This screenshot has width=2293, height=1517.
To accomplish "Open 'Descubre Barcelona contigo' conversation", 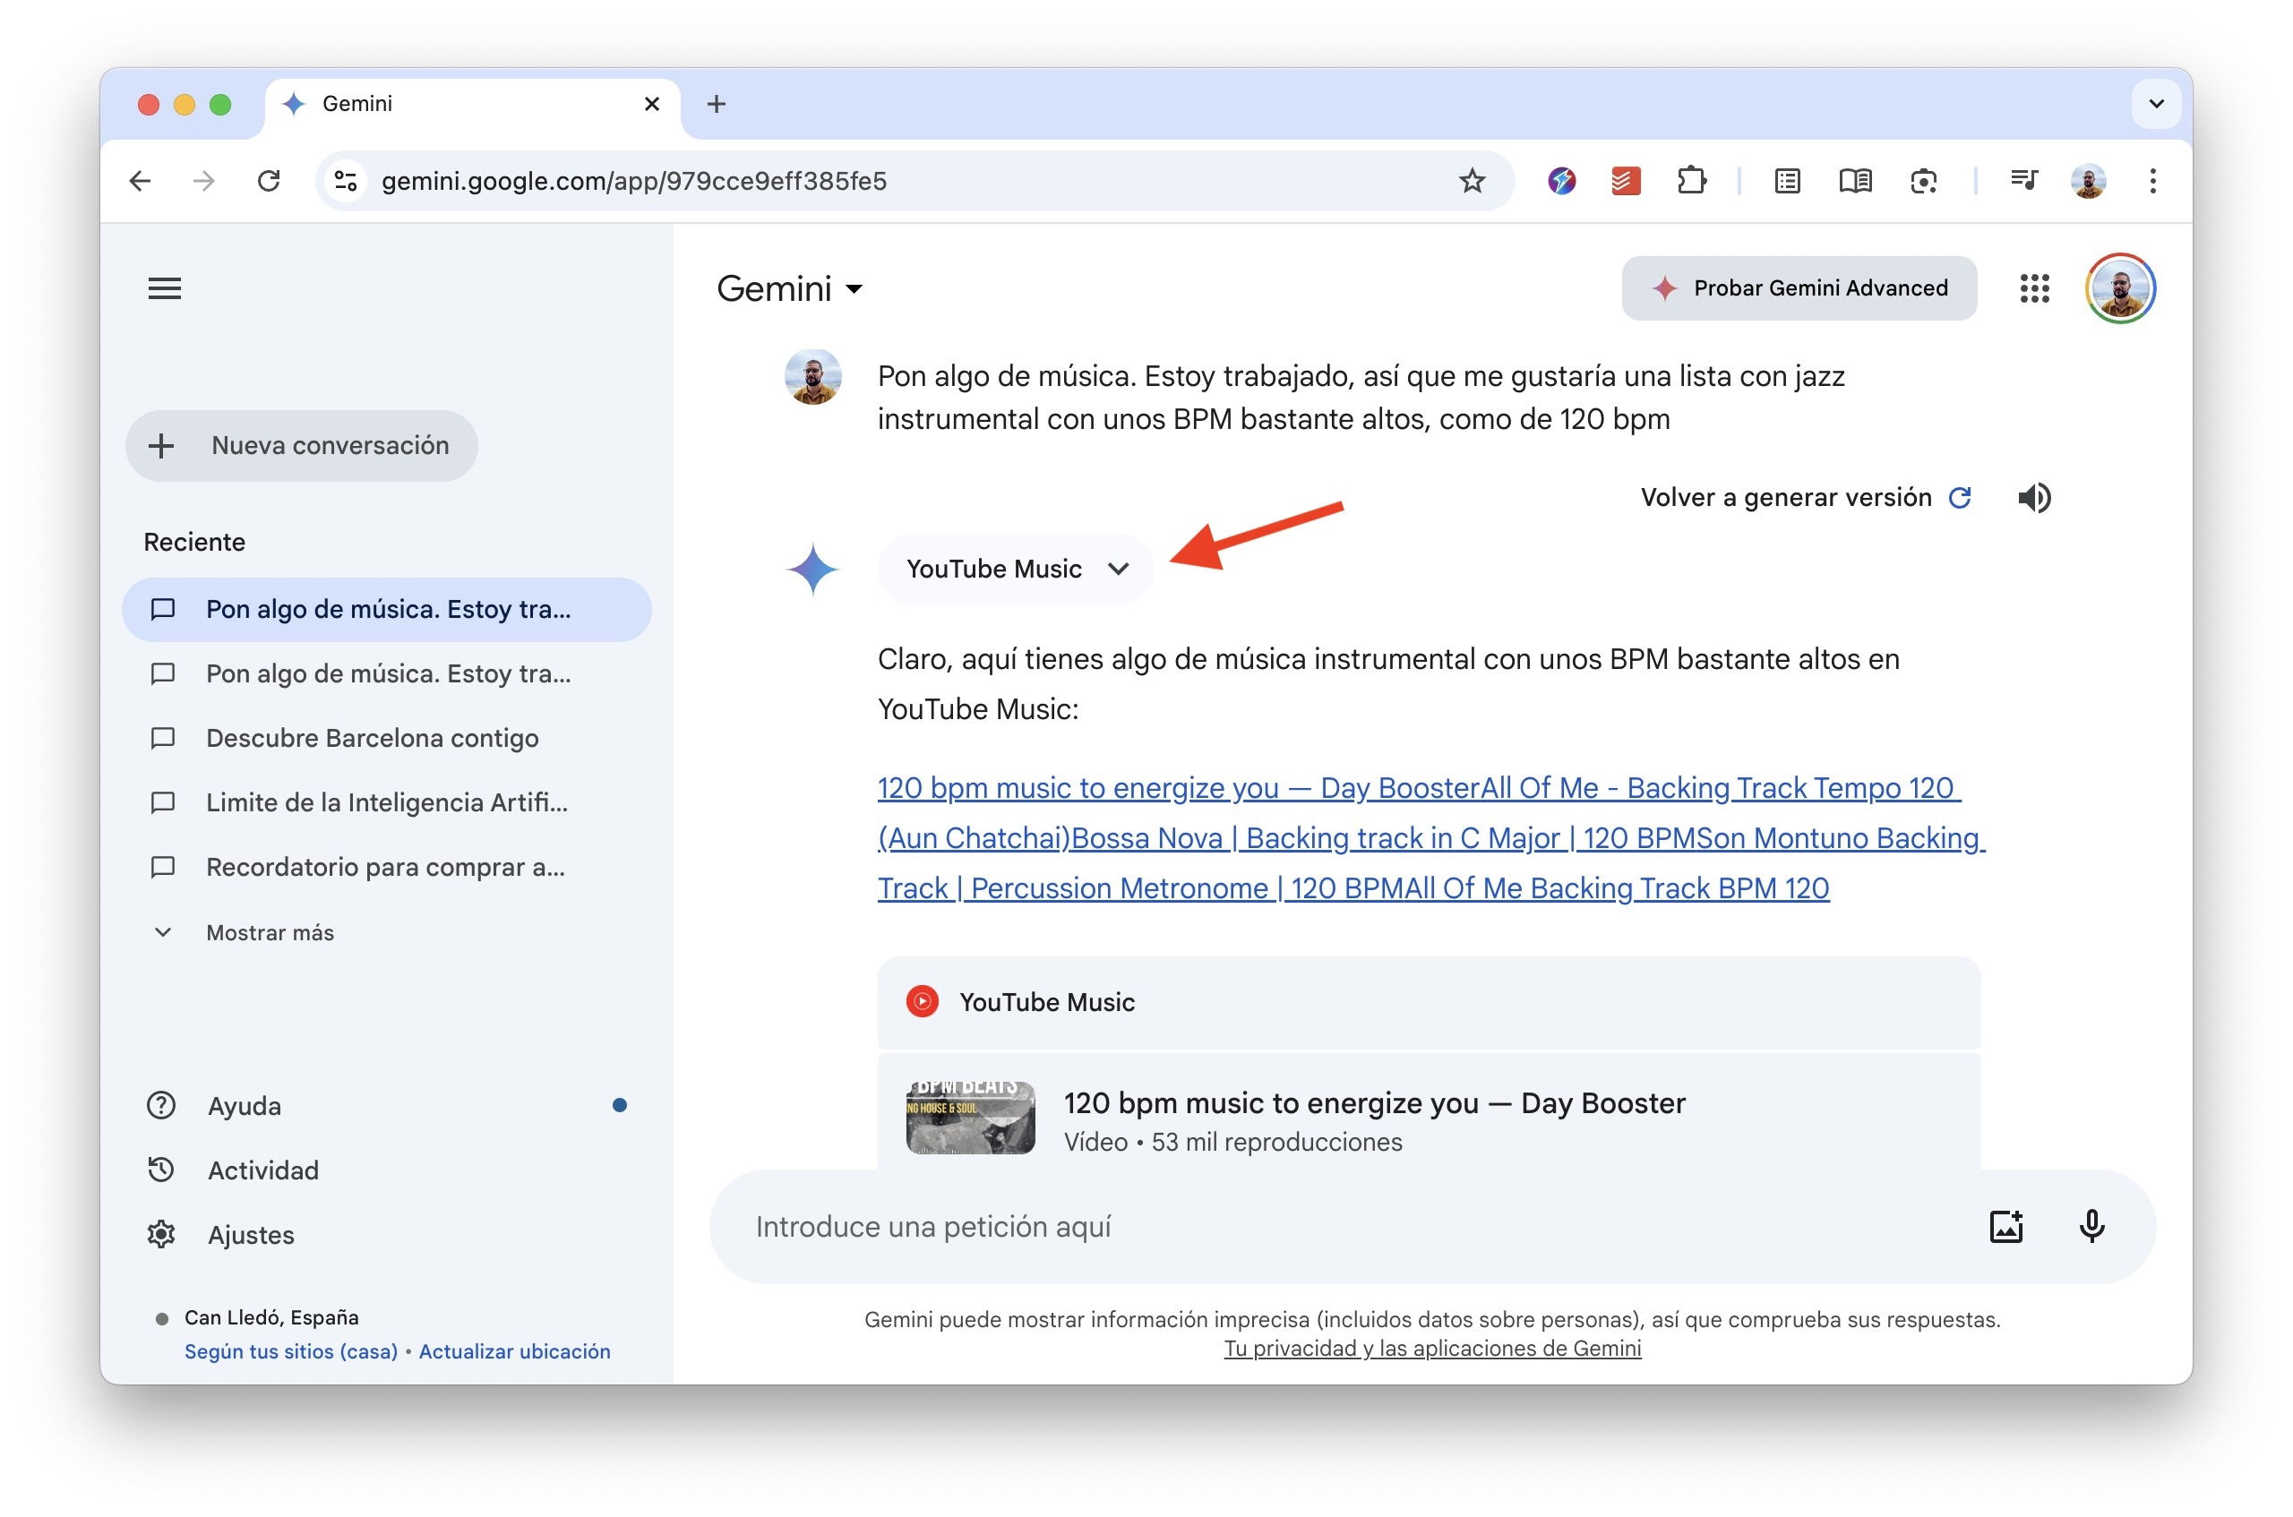I will click(x=386, y=738).
